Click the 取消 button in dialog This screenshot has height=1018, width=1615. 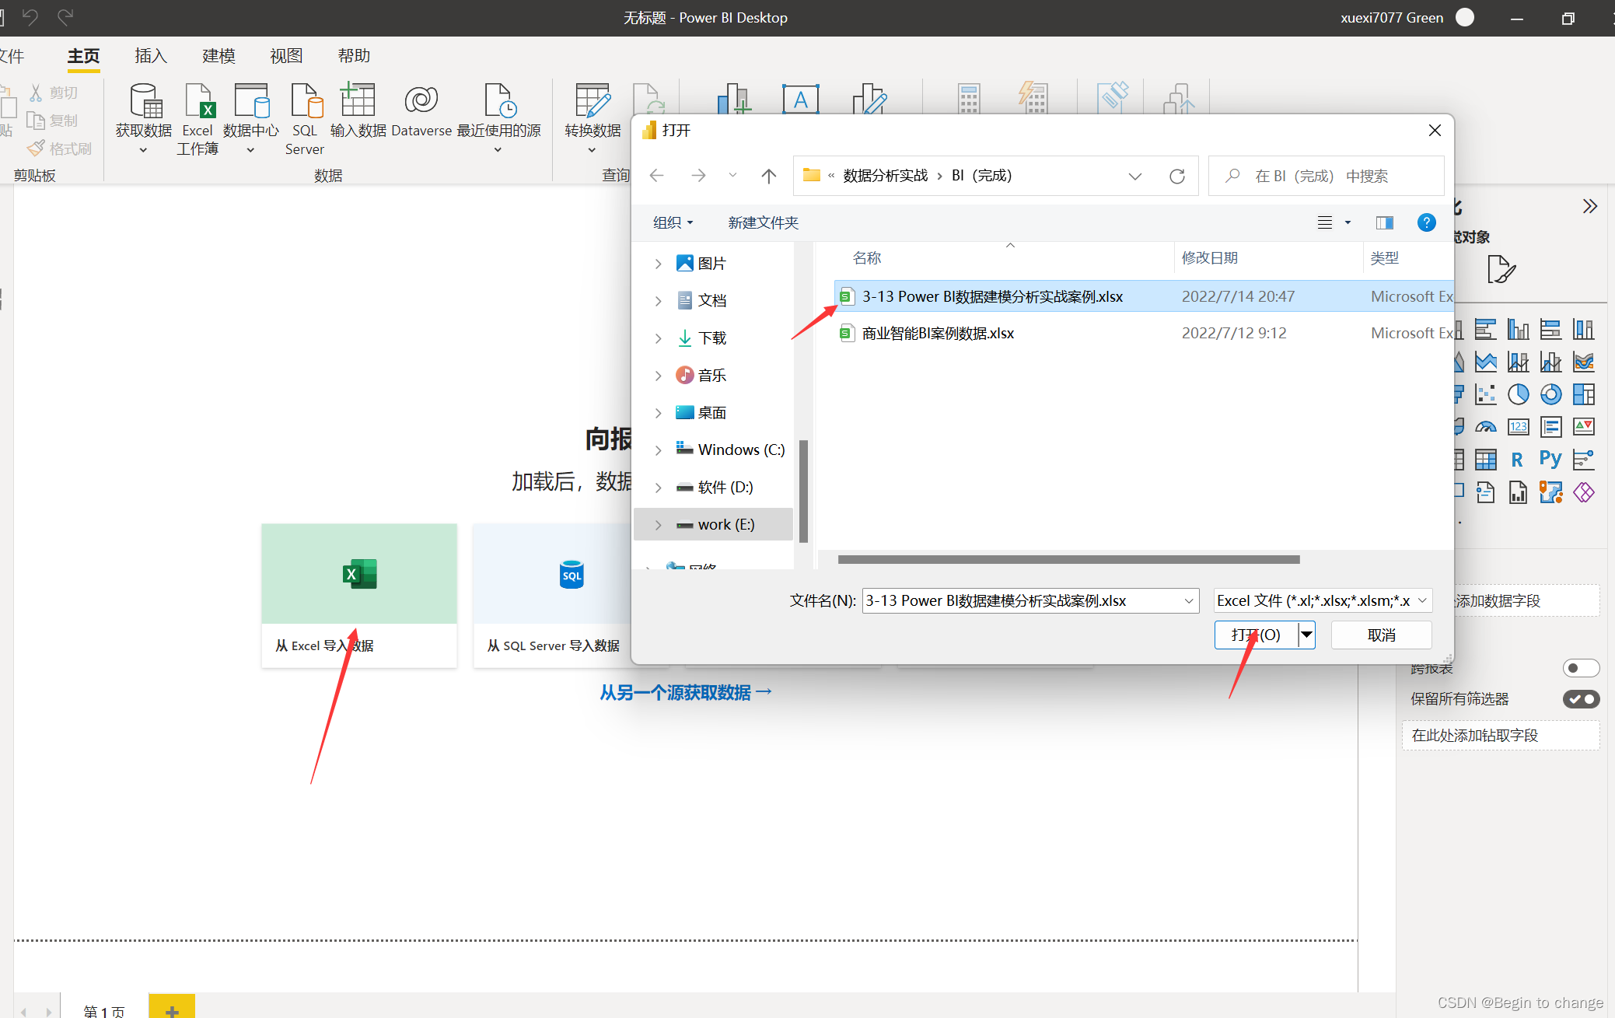tap(1381, 635)
